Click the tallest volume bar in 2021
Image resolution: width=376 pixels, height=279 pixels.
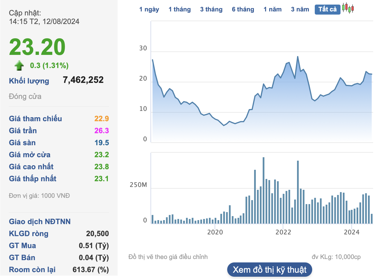[x=264, y=190]
